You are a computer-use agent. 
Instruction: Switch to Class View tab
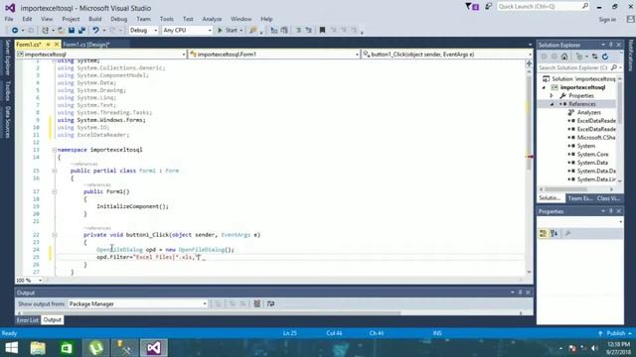(x=608, y=198)
